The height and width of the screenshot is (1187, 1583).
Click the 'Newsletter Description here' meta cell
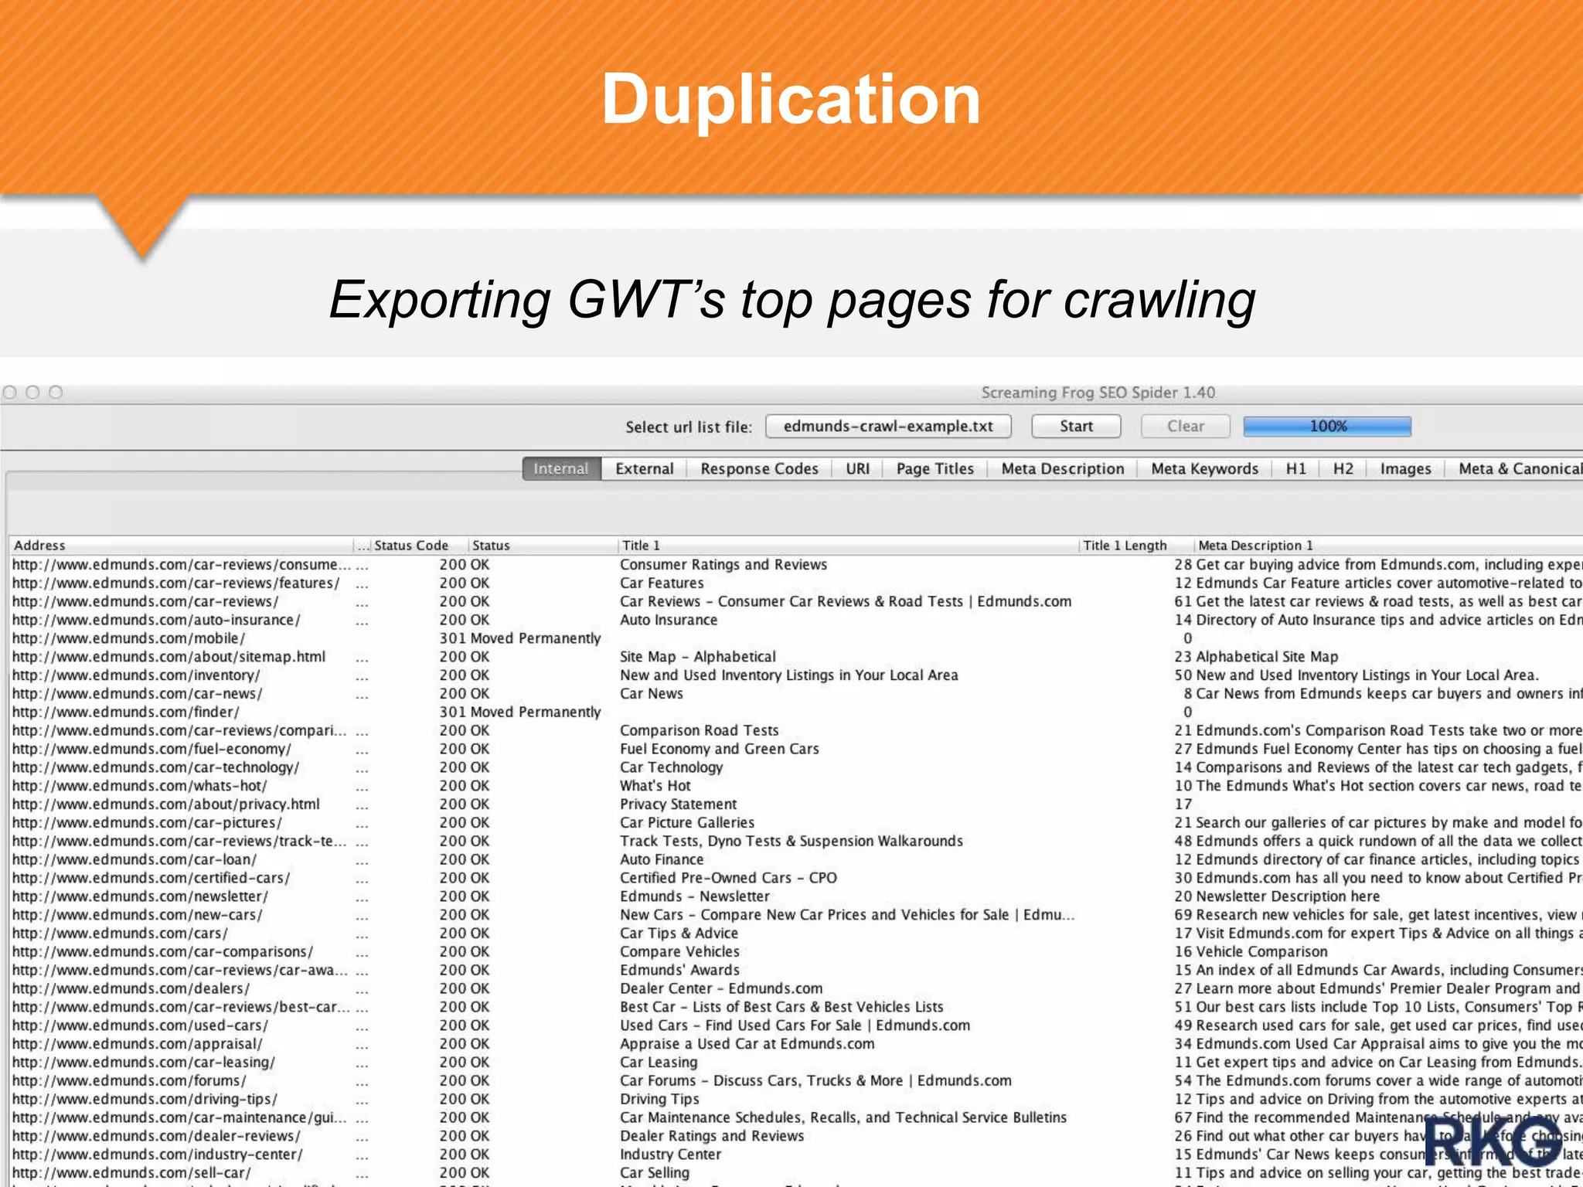1288,896
